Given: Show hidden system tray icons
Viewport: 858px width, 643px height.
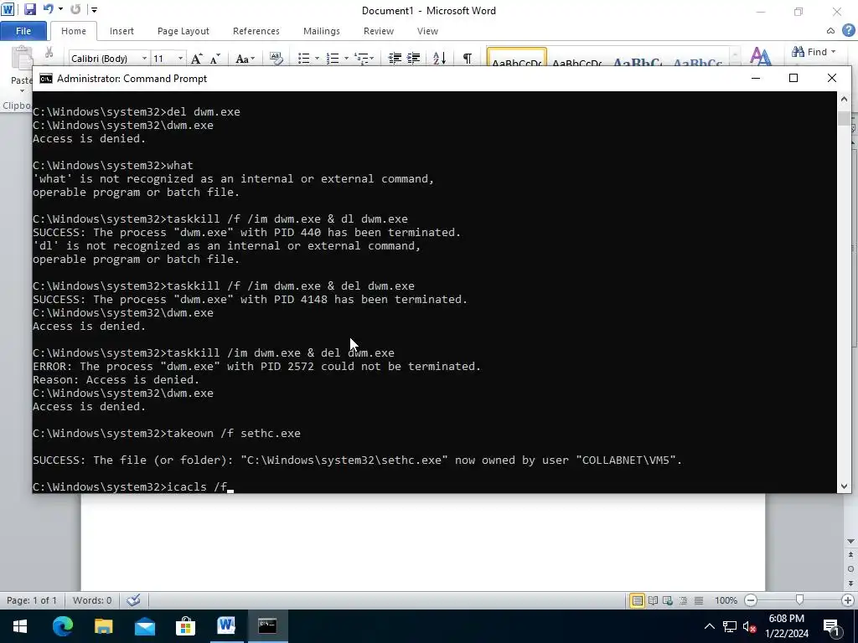Looking at the screenshot, I should pos(709,626).
